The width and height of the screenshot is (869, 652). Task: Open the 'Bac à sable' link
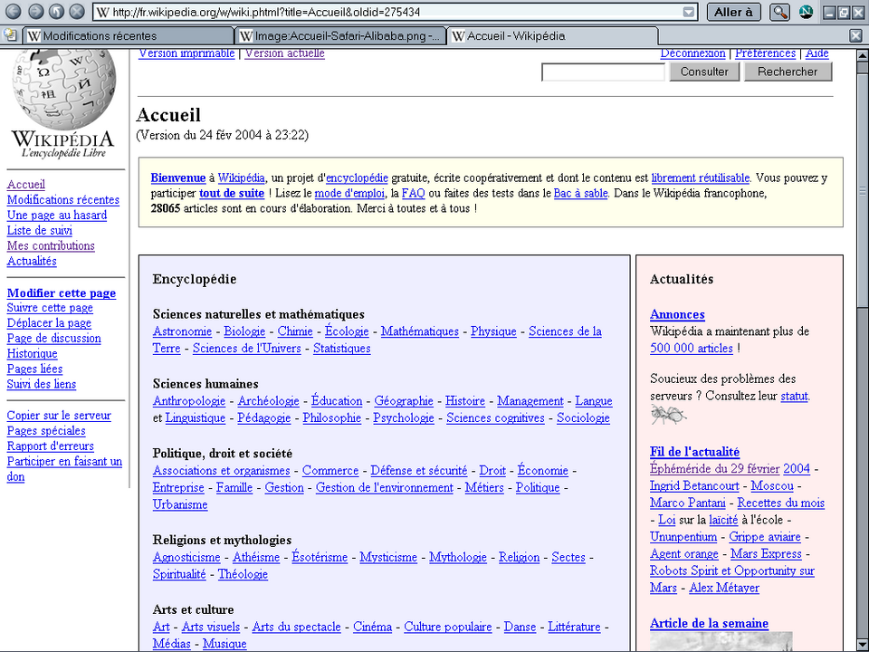(x=581, y=194)
